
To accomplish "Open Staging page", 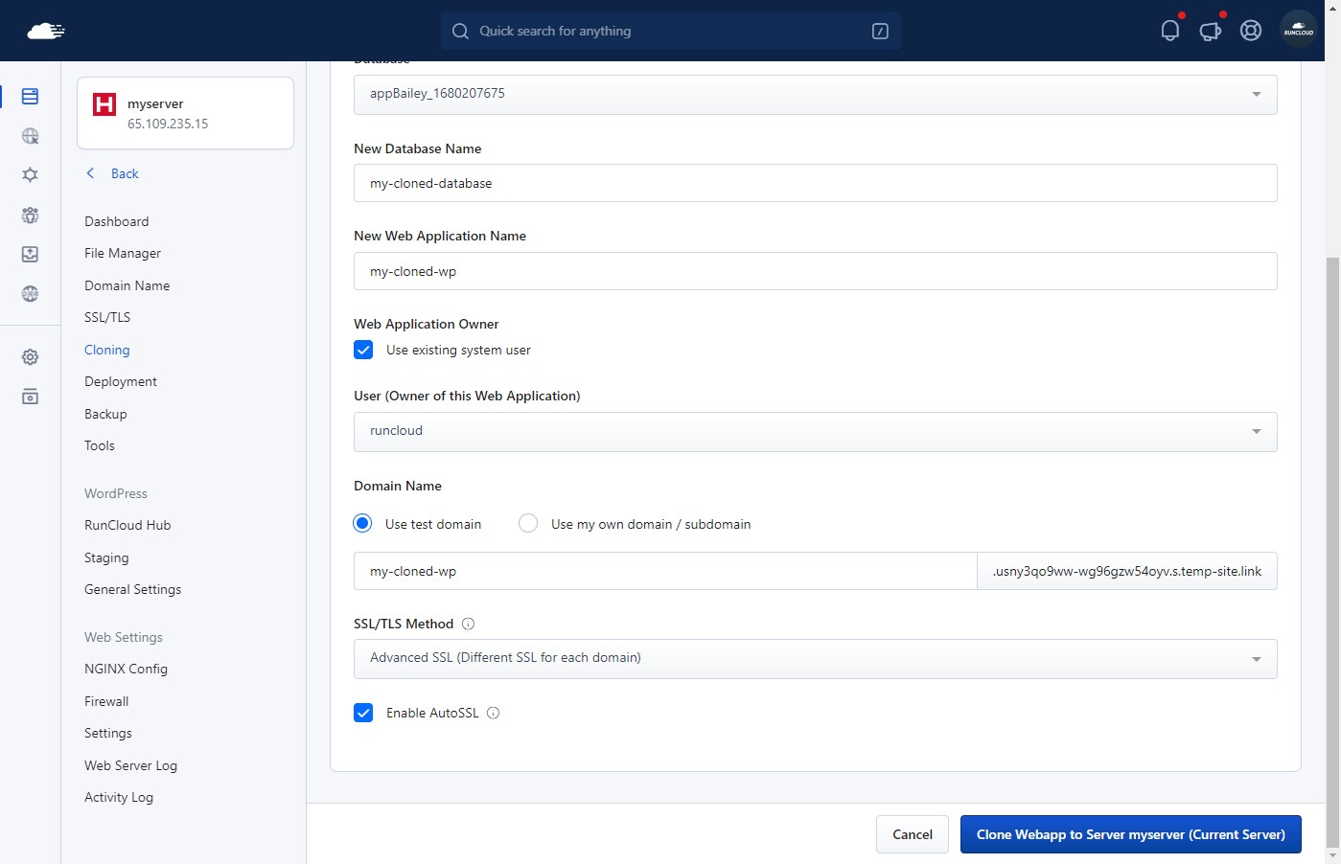I will pos(106,557).
